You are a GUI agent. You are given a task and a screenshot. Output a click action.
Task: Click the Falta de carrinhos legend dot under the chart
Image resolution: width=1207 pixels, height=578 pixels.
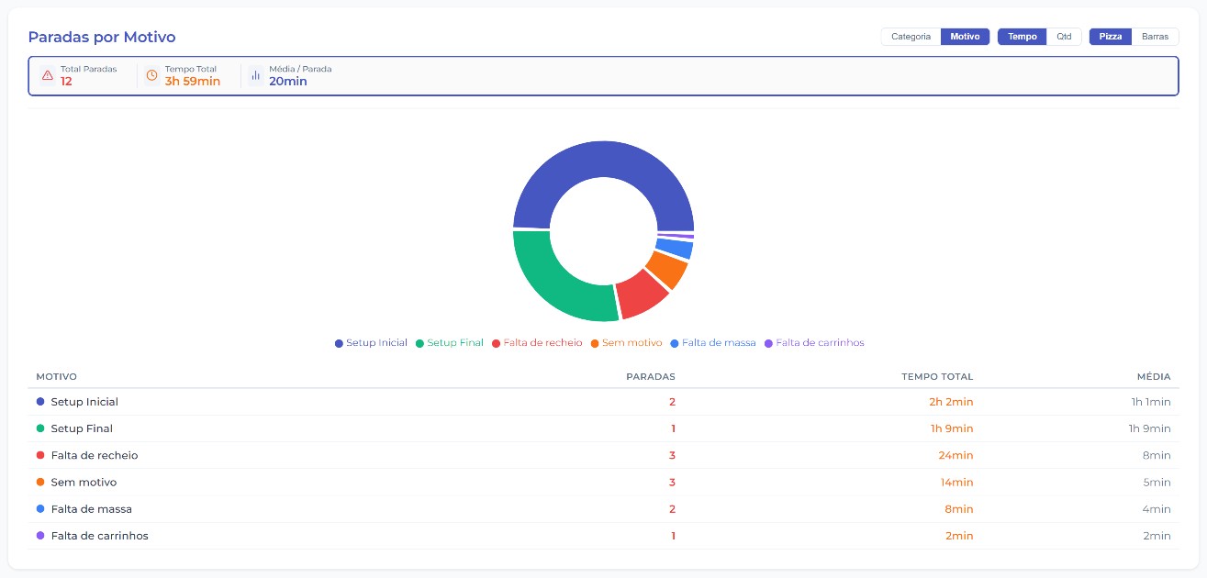tap(769, 343)
